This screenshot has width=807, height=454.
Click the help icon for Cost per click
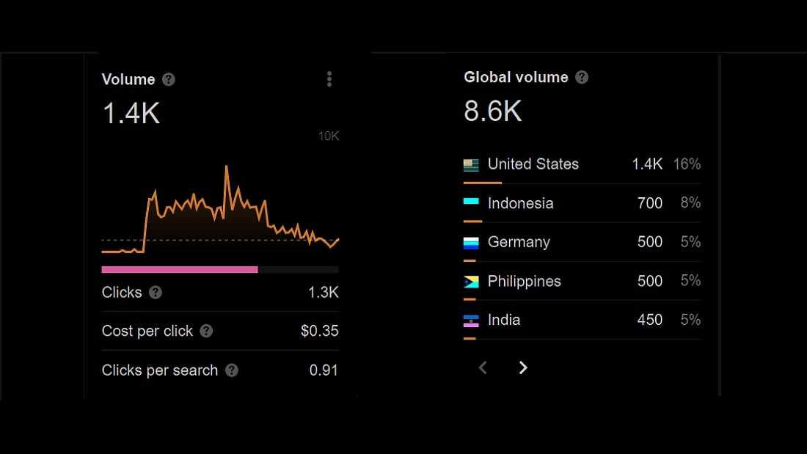[x=206, y=331]
